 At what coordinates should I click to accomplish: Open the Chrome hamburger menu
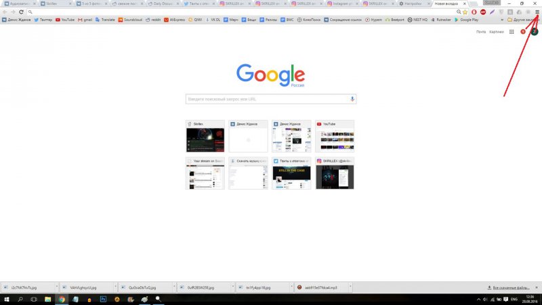tap(537, 12)
